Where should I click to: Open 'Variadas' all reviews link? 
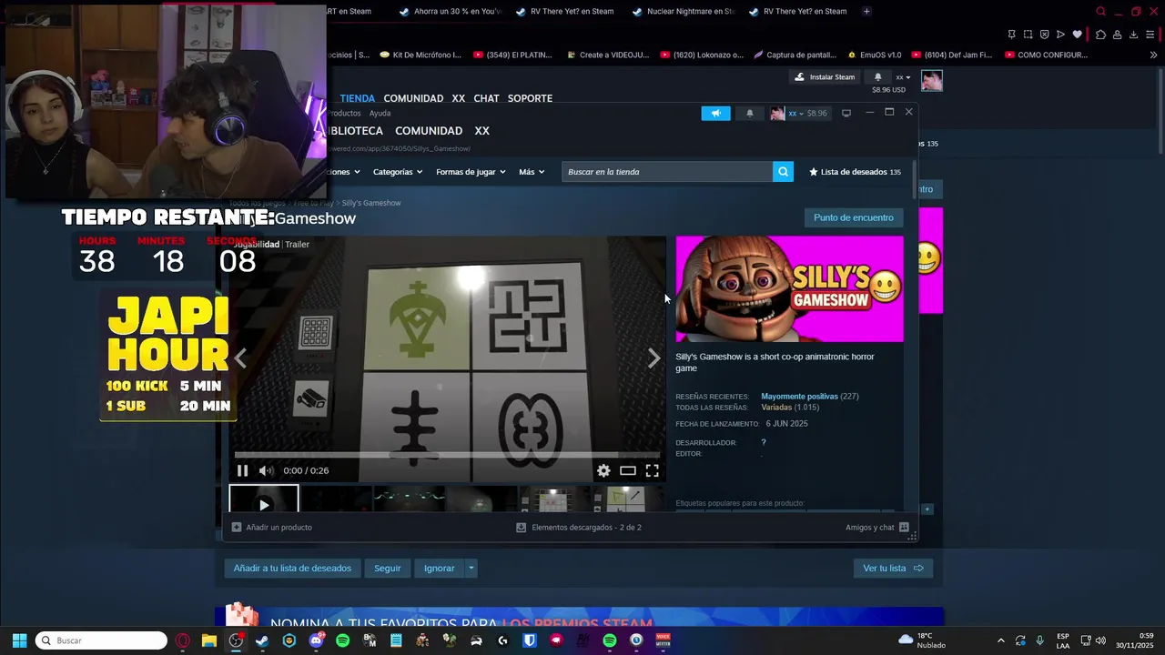776,408
